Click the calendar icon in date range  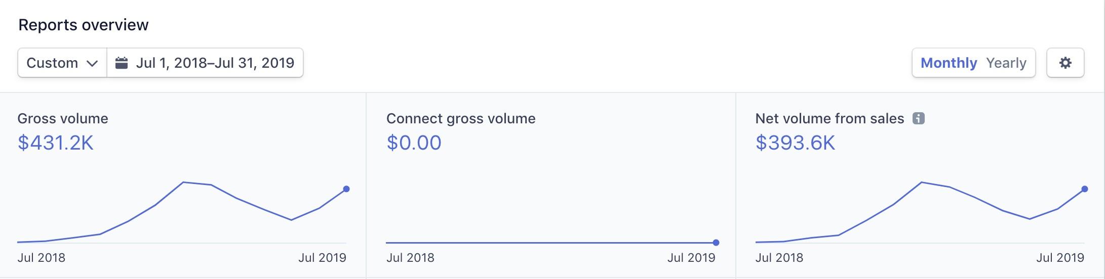[122, 63]
